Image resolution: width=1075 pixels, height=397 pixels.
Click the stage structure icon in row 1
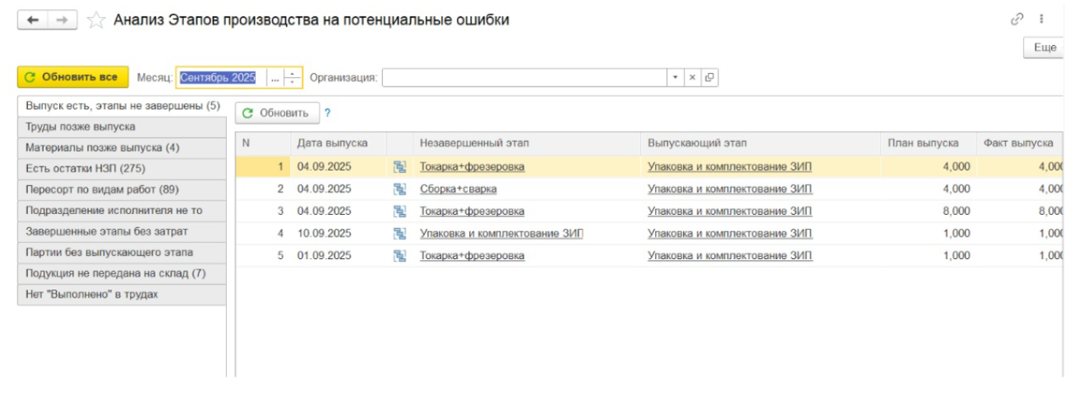[x=400, y=167]
